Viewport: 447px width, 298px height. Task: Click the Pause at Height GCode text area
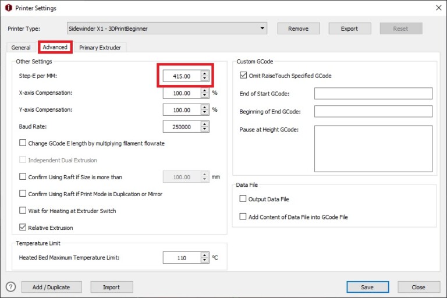coord(374,148)
